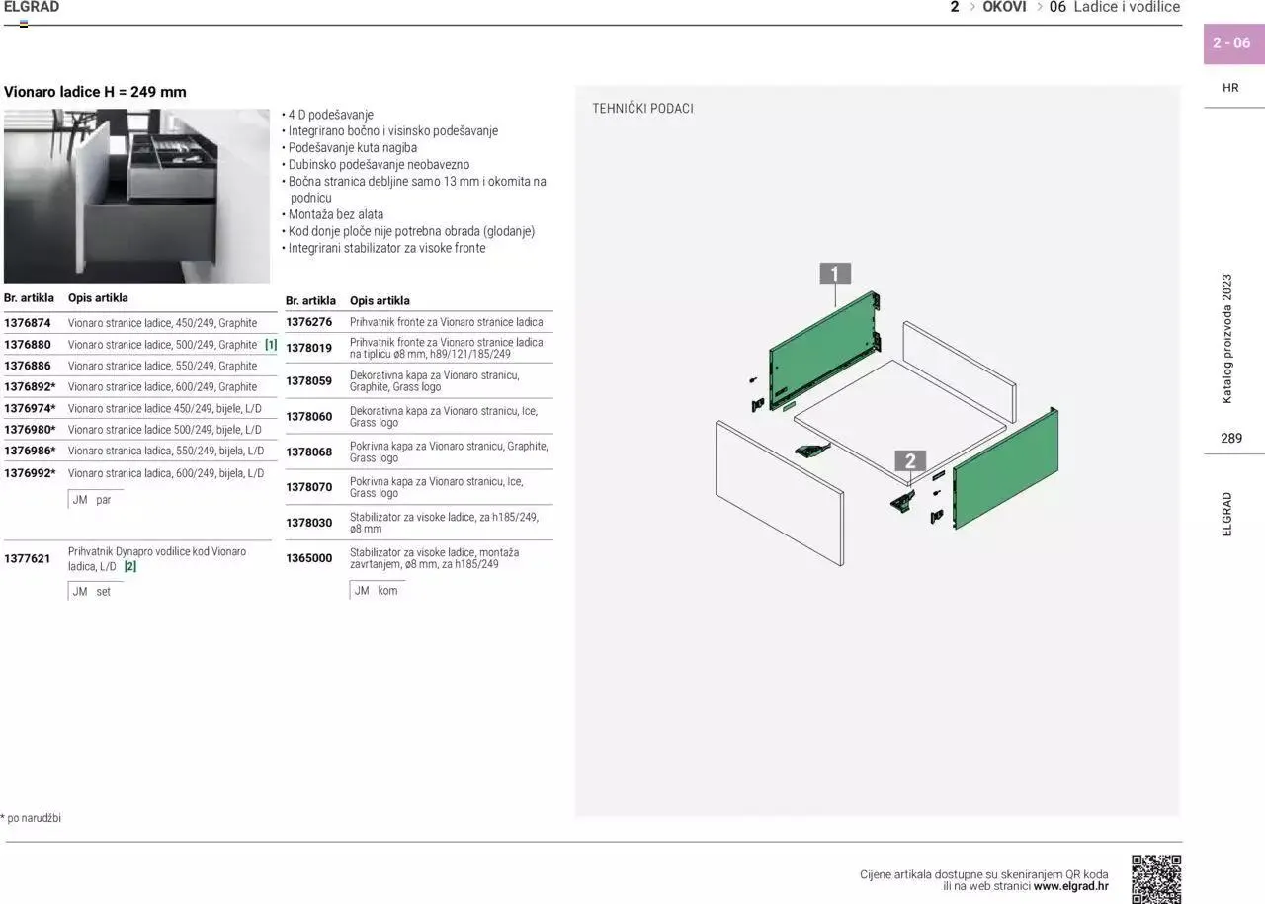The height and width of the screenshot is (904, 1265).
Task: Click the Vionaro drawer product photo
Action: point(136,196)
